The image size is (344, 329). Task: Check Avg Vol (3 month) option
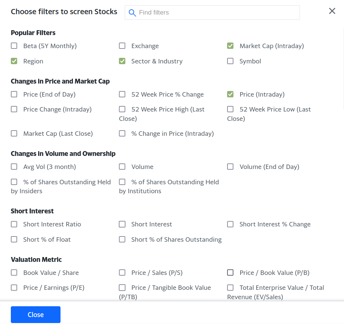14,167
